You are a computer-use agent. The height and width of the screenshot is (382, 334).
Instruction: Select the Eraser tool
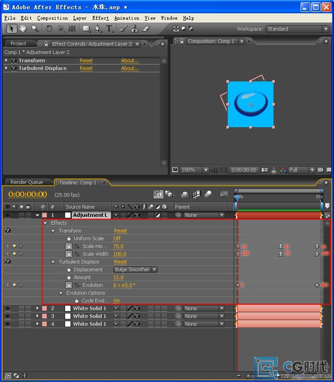pyautogui.click(x=146, y=29)
